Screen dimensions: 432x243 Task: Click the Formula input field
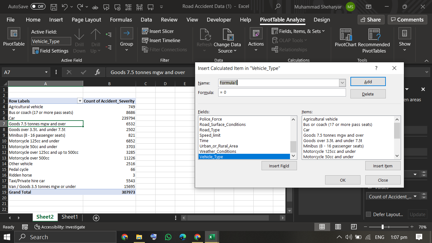pos(282,92)
